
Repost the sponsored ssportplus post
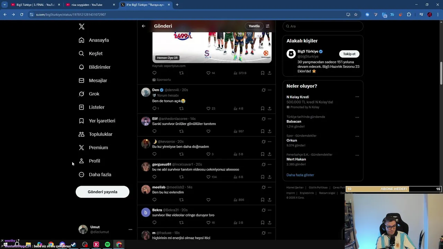181,73
